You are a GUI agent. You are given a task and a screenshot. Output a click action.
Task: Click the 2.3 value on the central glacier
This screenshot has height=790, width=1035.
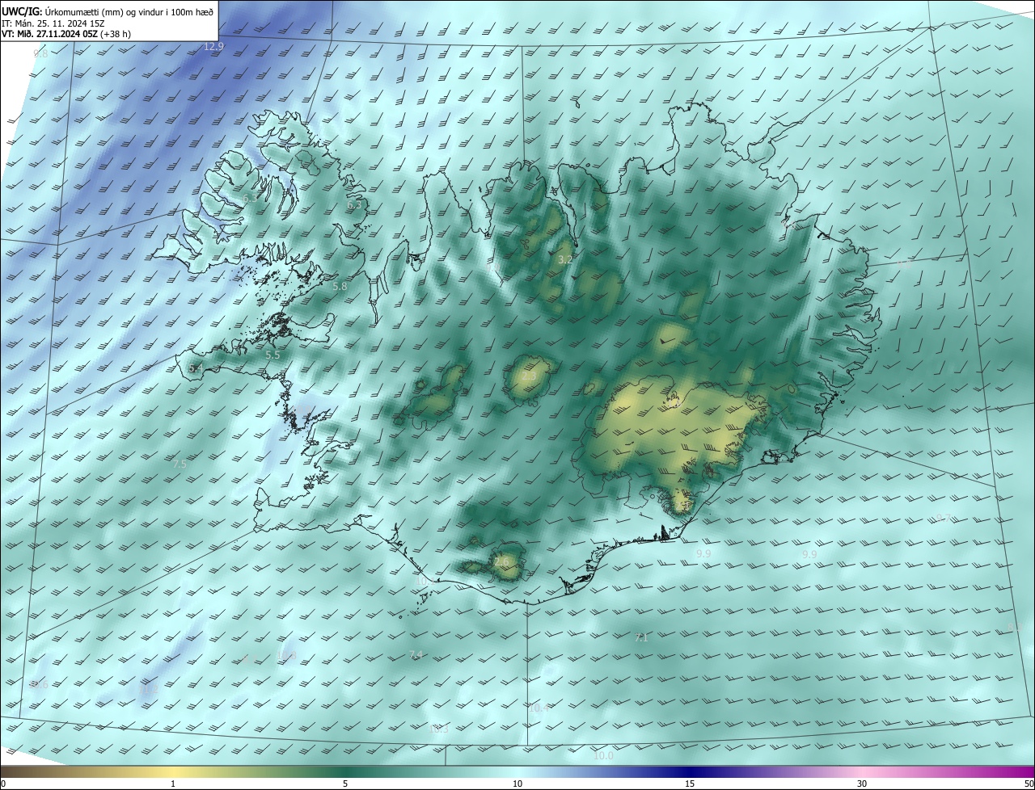click(x=529, y=376)
